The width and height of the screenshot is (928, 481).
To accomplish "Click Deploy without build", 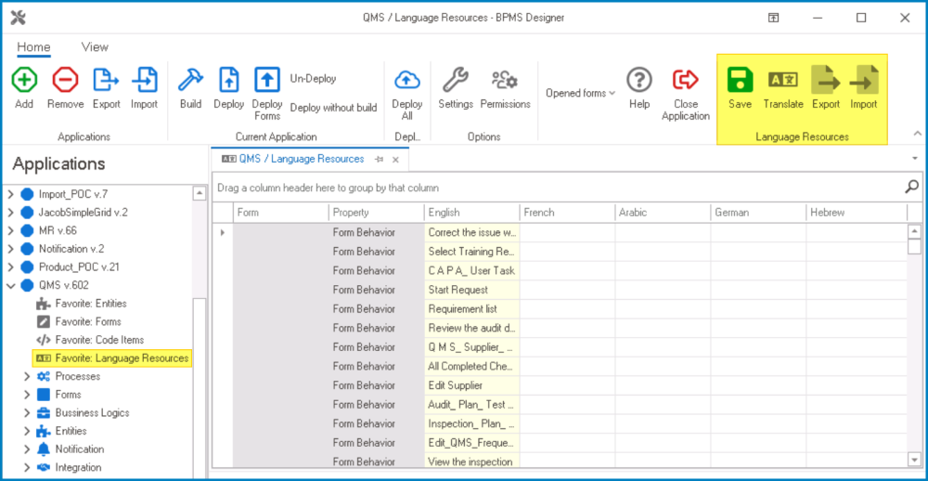I will tap(333, 108).
